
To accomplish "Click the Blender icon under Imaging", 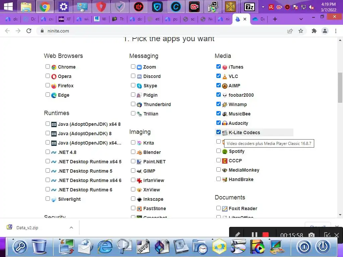I will [x=139, y=152].
